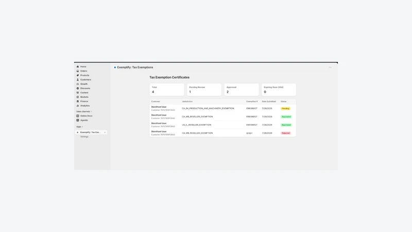Click the blue Exemptify icon in the page header
This screenshot has height=232, width=412.
[x=115, y=68]
